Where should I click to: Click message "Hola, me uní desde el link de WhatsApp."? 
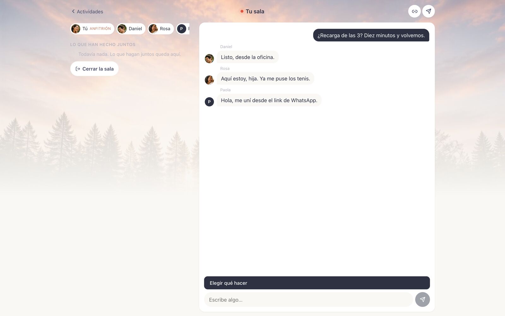(x=269, y=100)
